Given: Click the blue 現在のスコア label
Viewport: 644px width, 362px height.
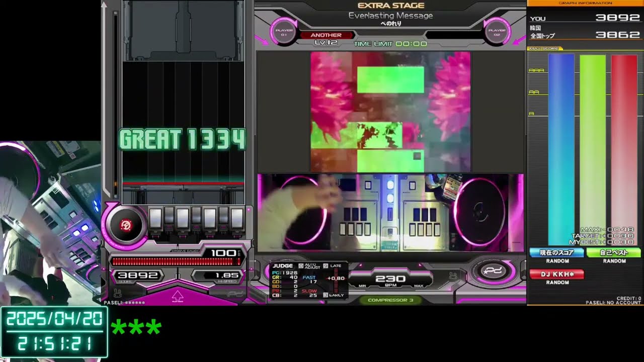Looking at the screenshot, I should click(x=557, y=253).
